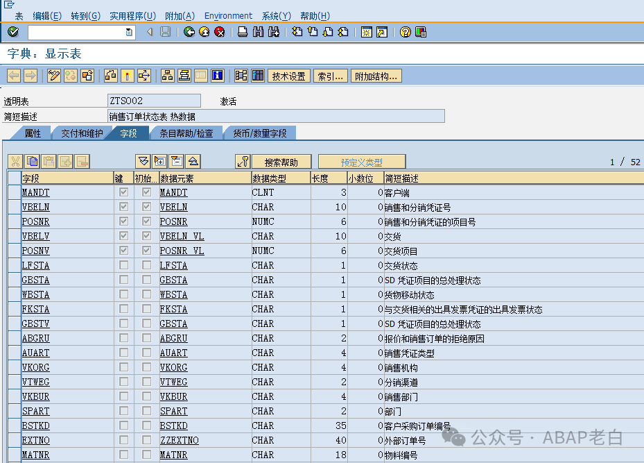Switch to the 货币/数量字段 tab
644x463 pixels.
(x=259, y=133)
